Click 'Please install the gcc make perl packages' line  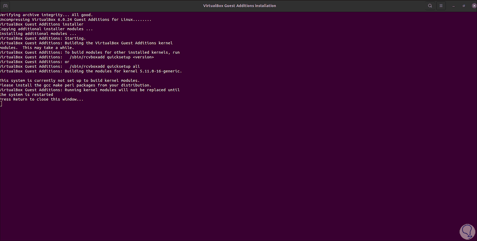click(76, 85)
